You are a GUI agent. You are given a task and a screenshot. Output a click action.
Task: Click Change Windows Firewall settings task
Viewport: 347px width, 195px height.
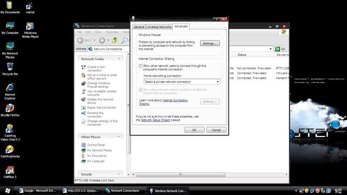(99, 85)
